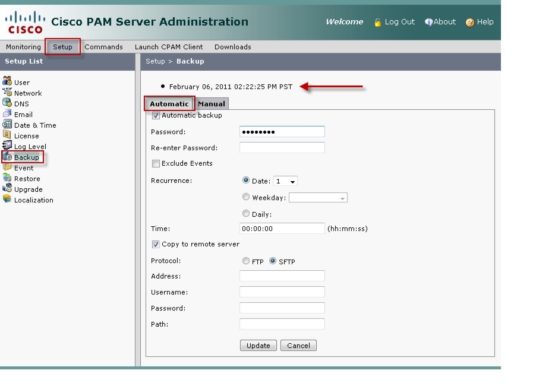Switch to the Automatic tab
This screenshot has width=536, height=386.
(169, 103)
